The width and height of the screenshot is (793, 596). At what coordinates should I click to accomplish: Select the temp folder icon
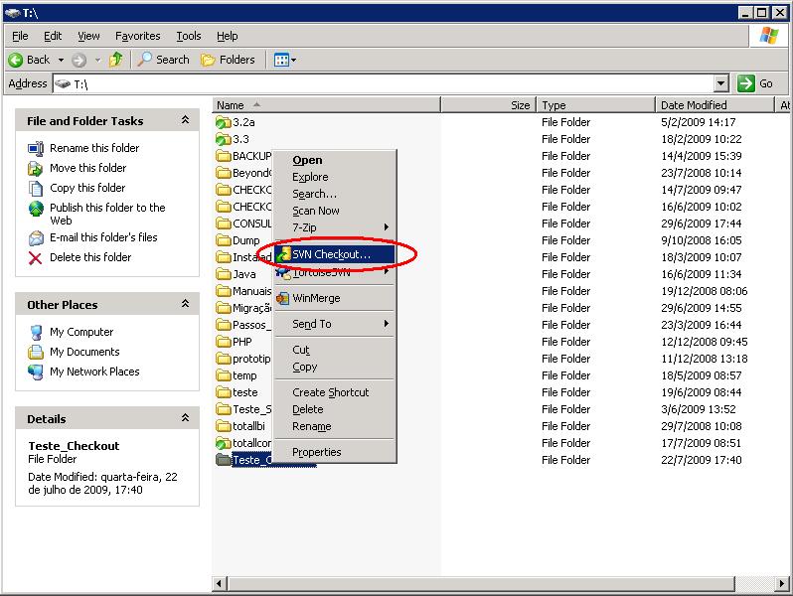pos(223,376)
